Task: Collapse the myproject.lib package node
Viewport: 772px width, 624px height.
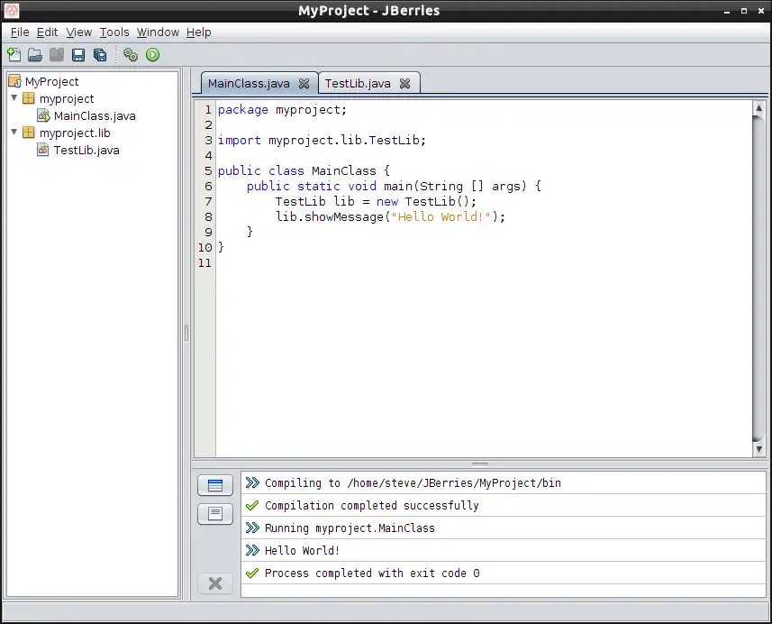Action: click(14, 133)
